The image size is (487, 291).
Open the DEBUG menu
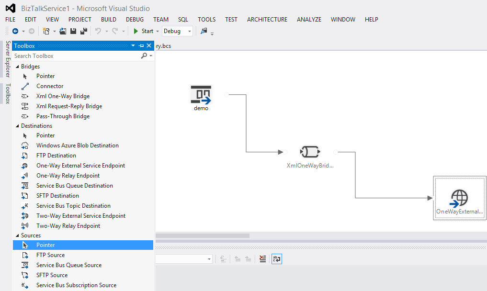coord(135,20)
